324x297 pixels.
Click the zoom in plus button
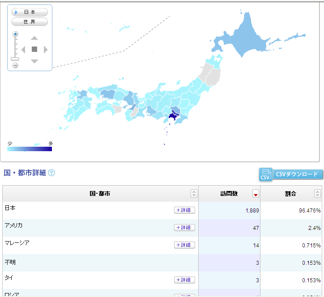[15, 34]
